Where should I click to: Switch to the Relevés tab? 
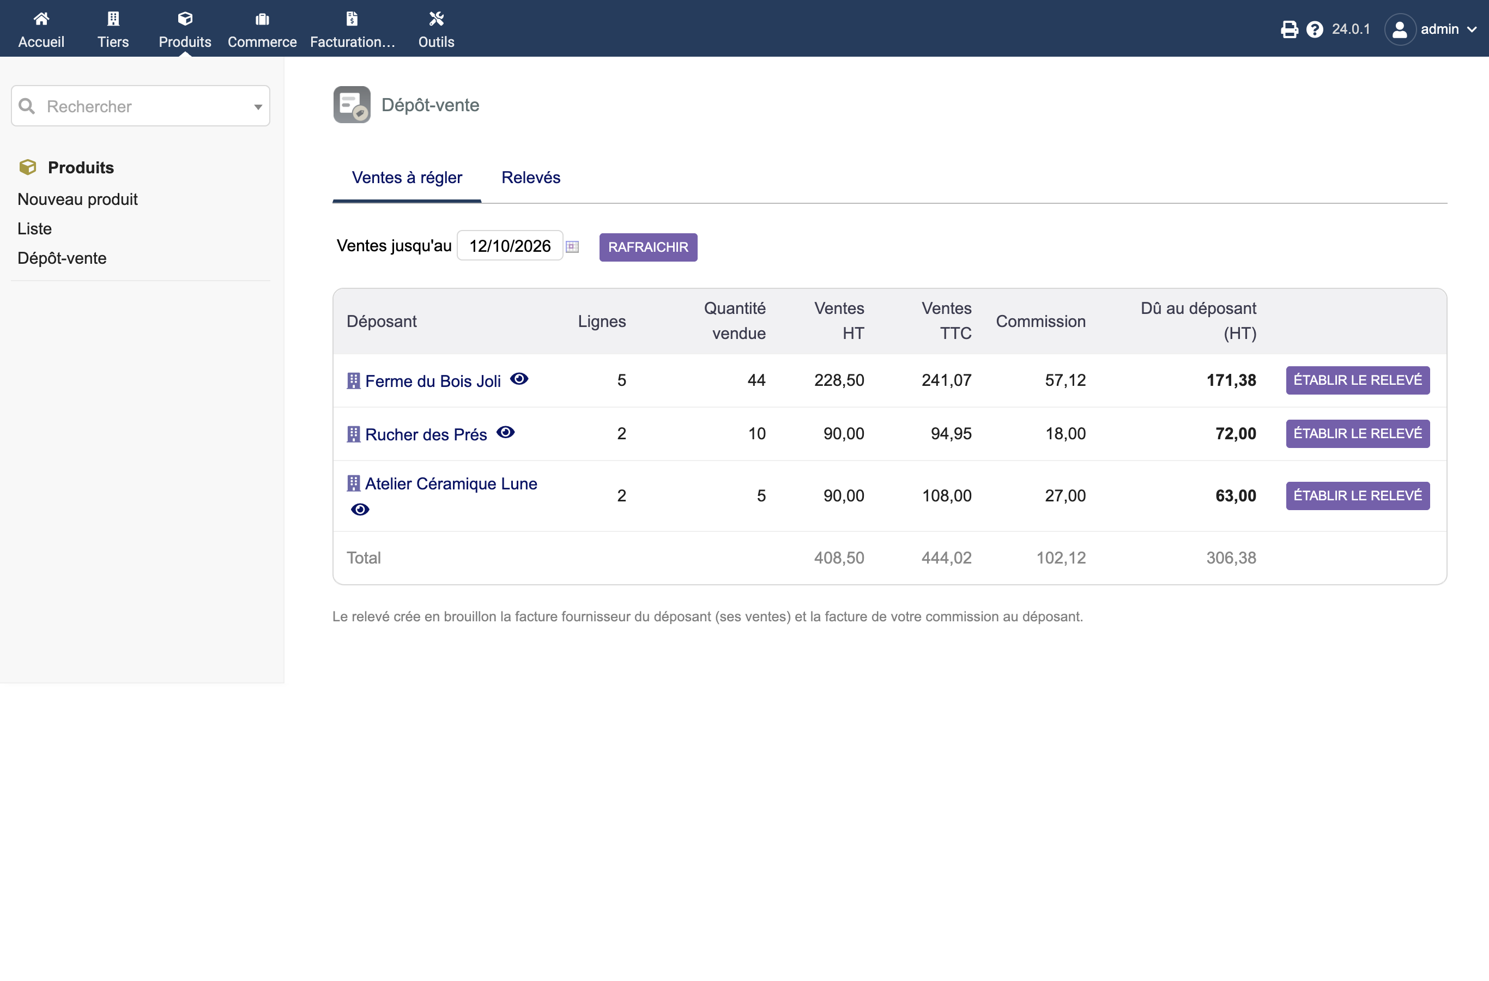click(530, 178)
